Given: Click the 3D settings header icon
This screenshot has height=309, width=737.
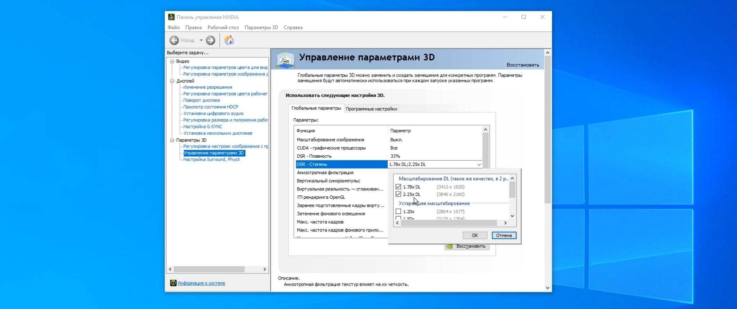Looking at the screenshot, I should point(285,59).
